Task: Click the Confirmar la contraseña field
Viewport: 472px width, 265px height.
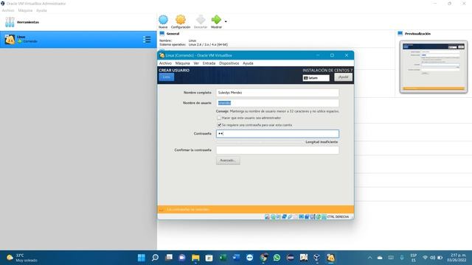Action: (x=277, y=150)
